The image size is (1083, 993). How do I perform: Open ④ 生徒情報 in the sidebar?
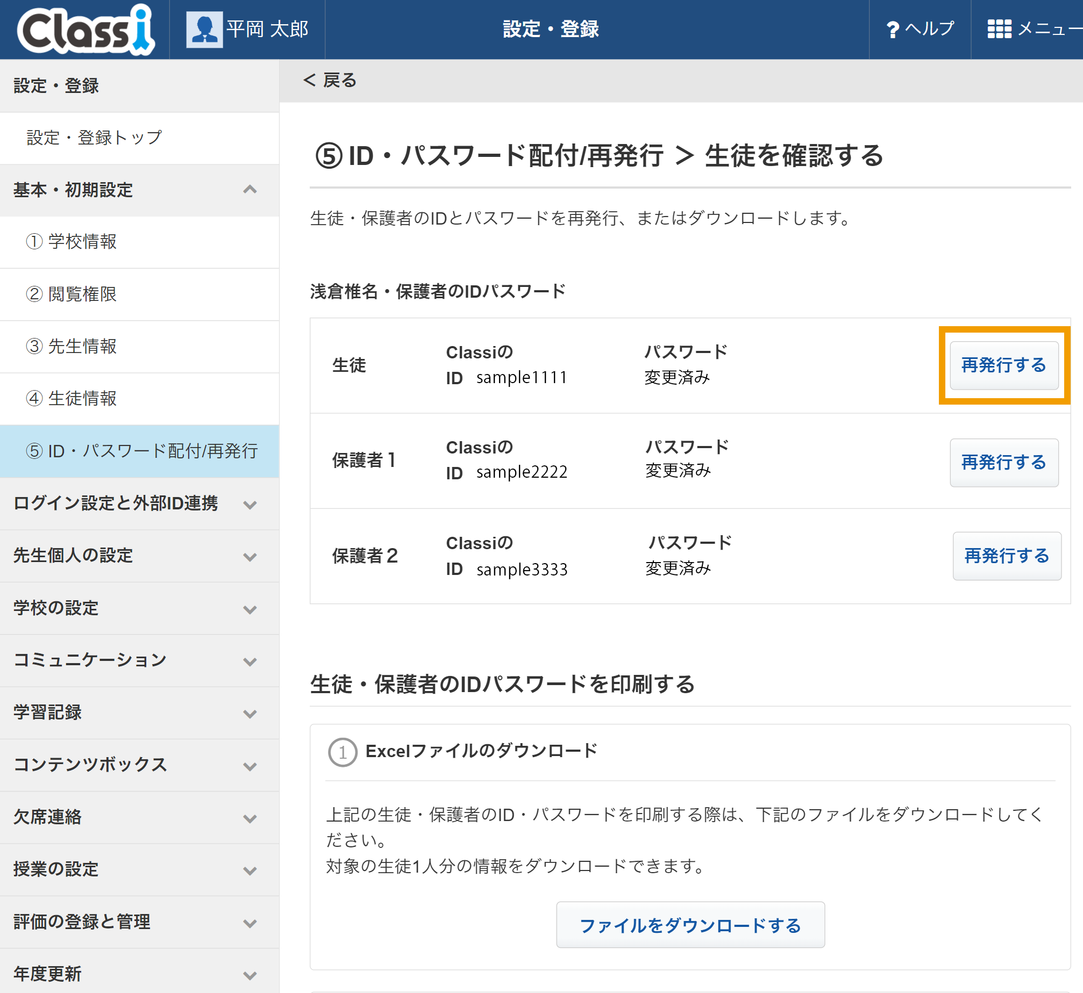(x=139, y=398)
